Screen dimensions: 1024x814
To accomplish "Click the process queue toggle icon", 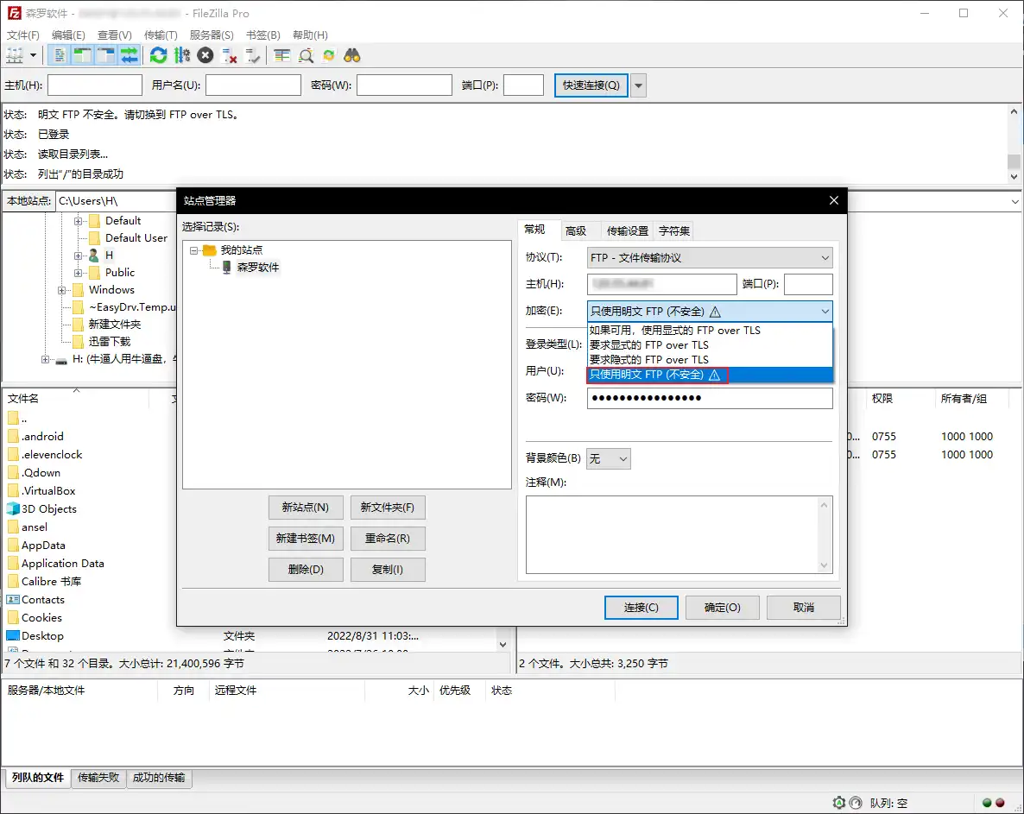I will coord(181,55).
